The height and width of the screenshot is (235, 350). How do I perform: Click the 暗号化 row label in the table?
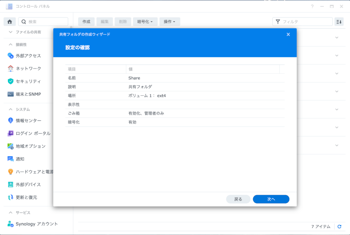[x=74, y=122]
